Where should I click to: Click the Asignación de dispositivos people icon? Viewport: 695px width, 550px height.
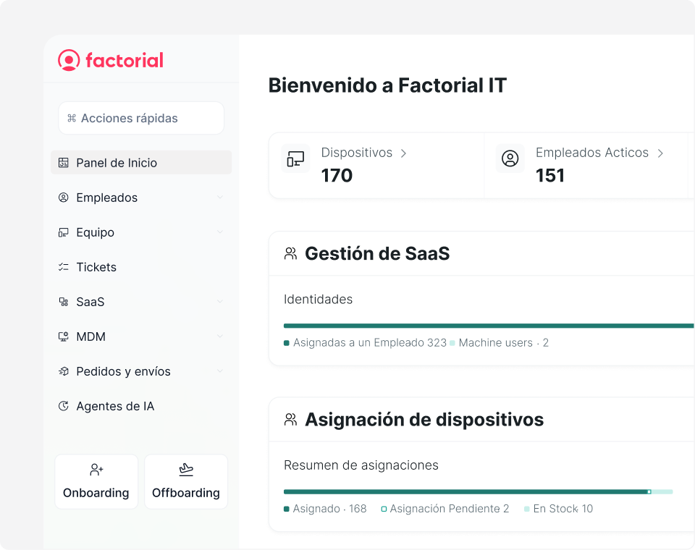[290, 420]
